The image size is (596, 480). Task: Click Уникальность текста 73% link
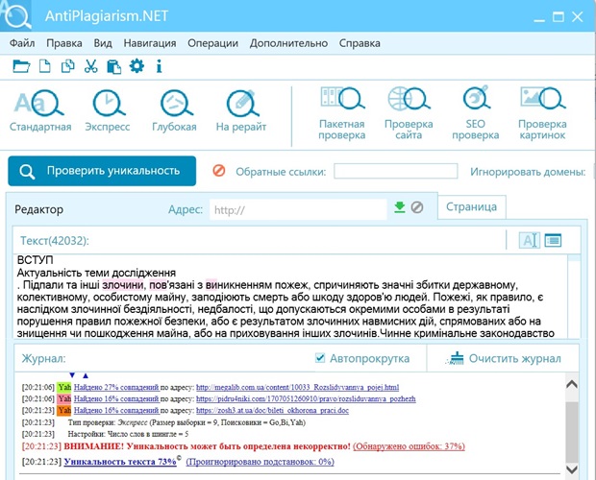pyautogui.click(x=120, y=462)
